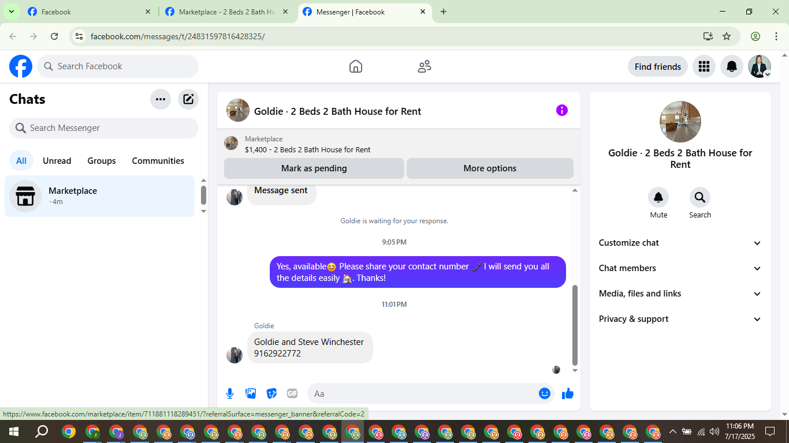Screen dimensions: 789x443
Task: Open the Friends icon in top navigation
Action: (425, 66)
